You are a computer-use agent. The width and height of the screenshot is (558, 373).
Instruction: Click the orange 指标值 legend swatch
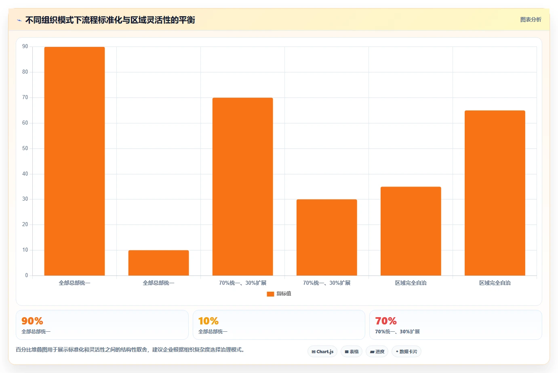[x=270, y=294]
